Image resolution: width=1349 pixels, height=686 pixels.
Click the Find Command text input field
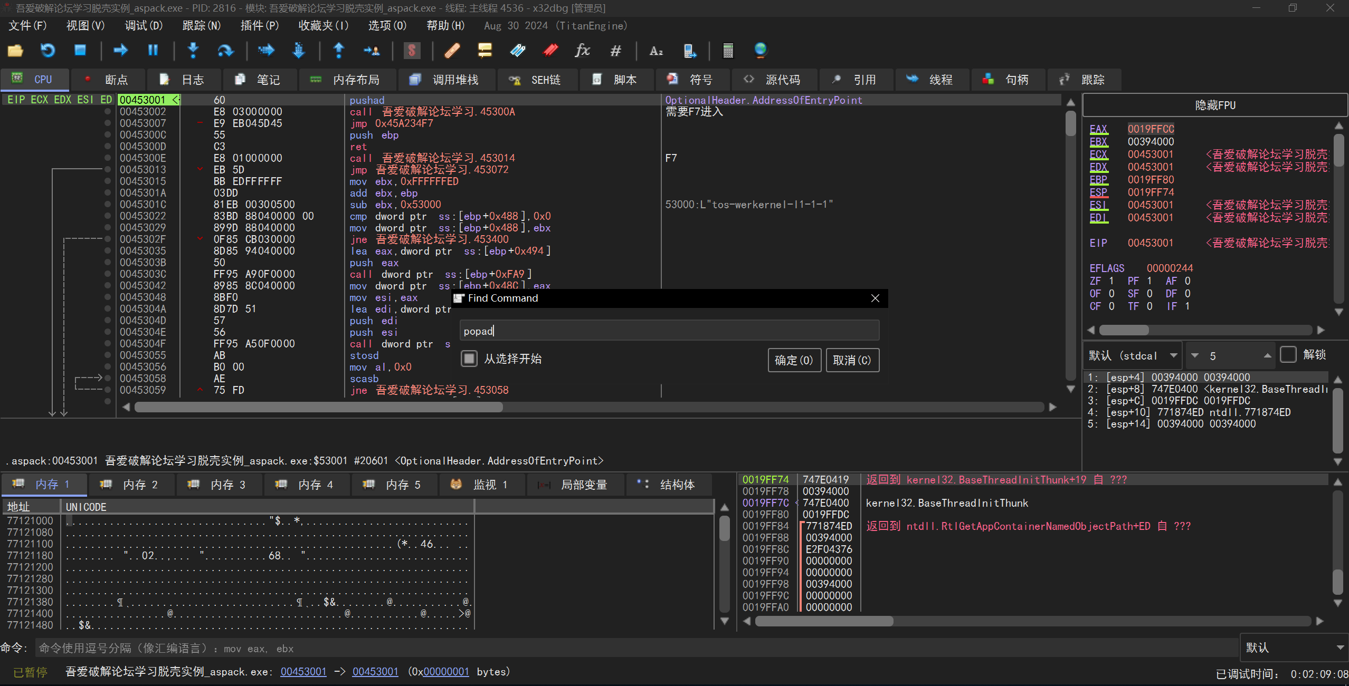point(669,331)
